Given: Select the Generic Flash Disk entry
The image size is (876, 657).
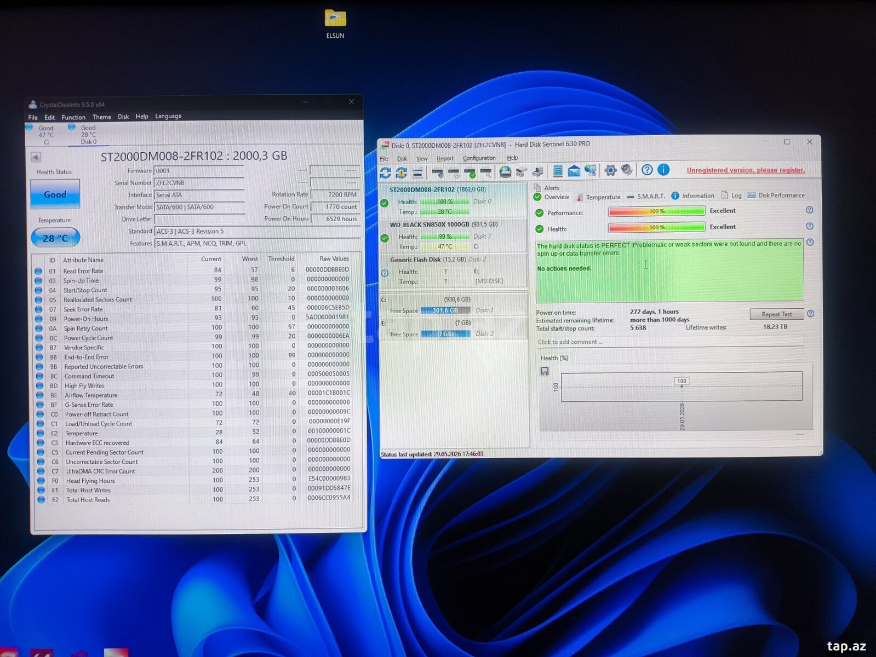Looking at the screenshot, I should (x=453, y=270).
